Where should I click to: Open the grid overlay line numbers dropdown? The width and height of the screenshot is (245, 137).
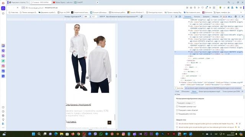tap(186, 103)
